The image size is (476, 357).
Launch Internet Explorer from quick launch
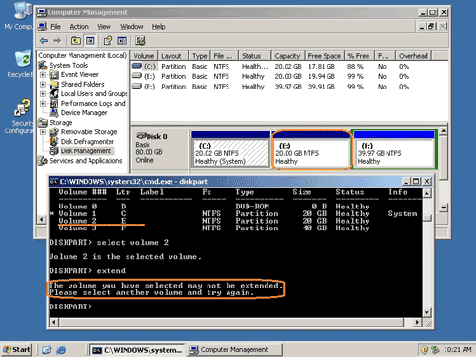pyautogui.click(x=61, y=349)
